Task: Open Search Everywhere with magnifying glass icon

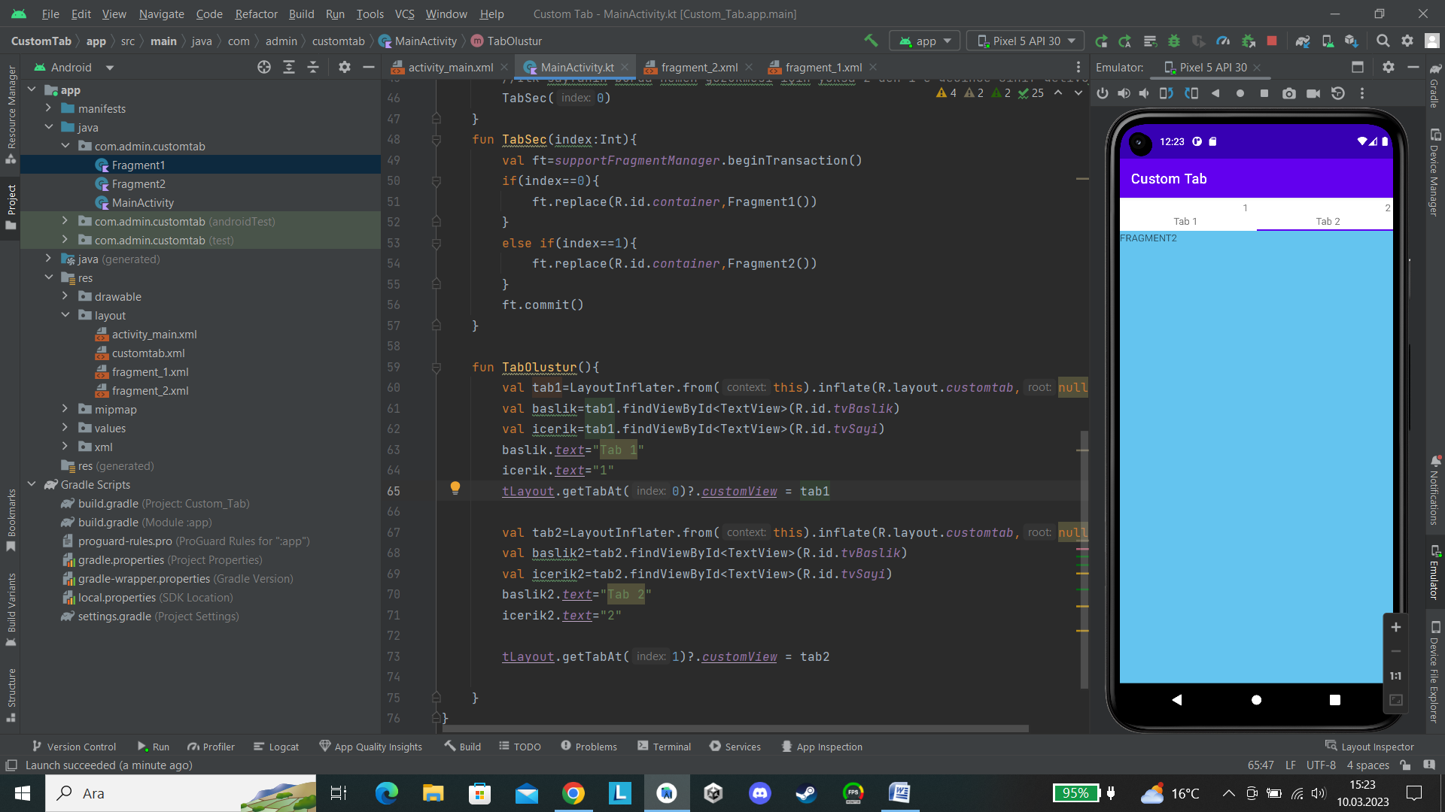Action: [1383, 41]
